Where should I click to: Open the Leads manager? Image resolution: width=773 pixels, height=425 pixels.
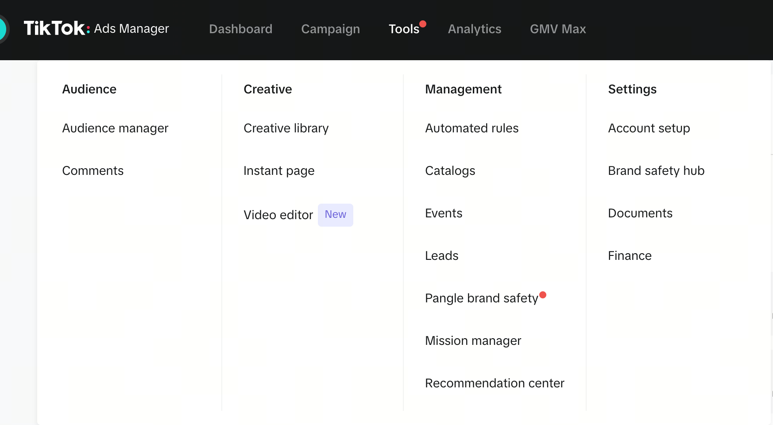(441, 255)
